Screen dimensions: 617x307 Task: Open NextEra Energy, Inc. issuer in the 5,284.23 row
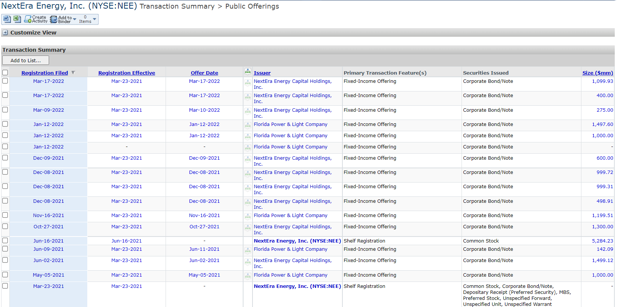pos(297,241)
